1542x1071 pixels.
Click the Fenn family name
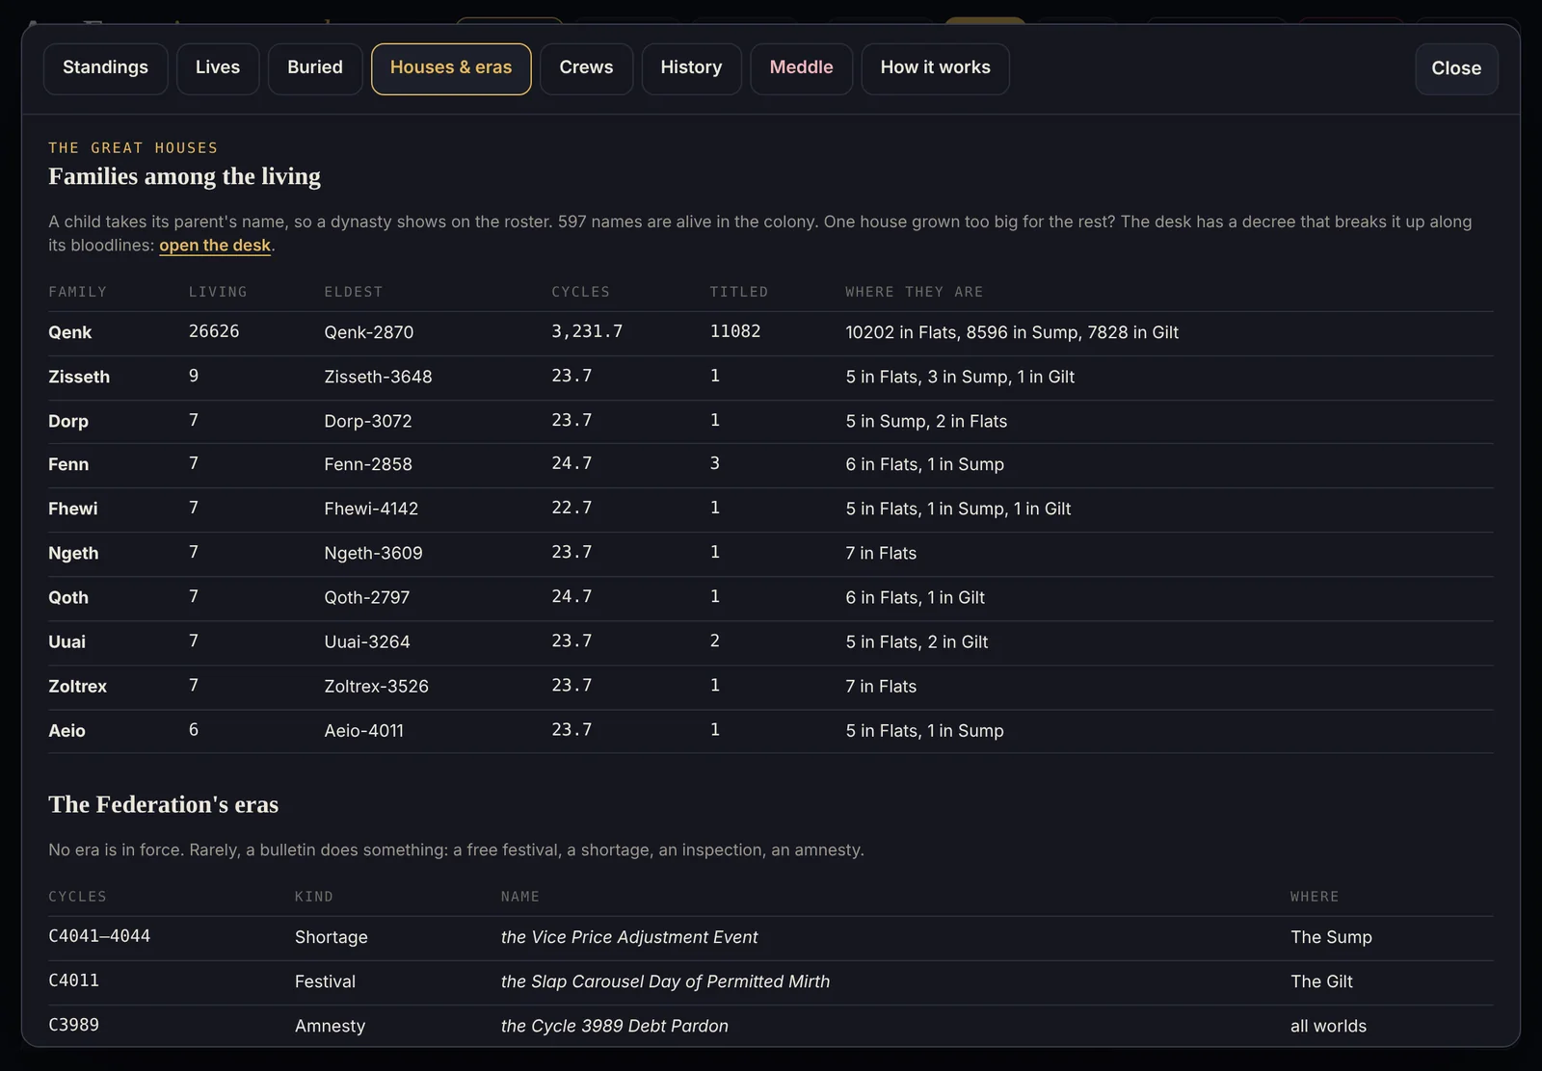[68, 464]
